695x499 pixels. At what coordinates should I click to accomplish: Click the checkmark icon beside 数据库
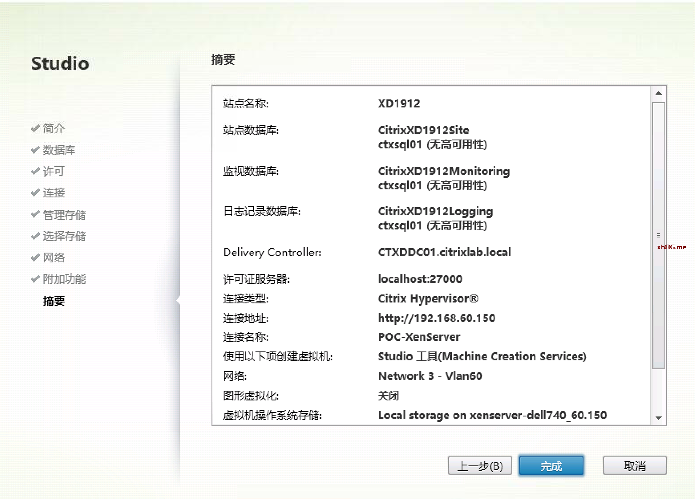coord(35,150)
